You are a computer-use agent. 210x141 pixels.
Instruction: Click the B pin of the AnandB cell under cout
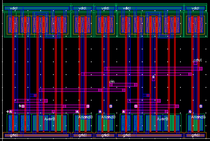coord(201,106)
